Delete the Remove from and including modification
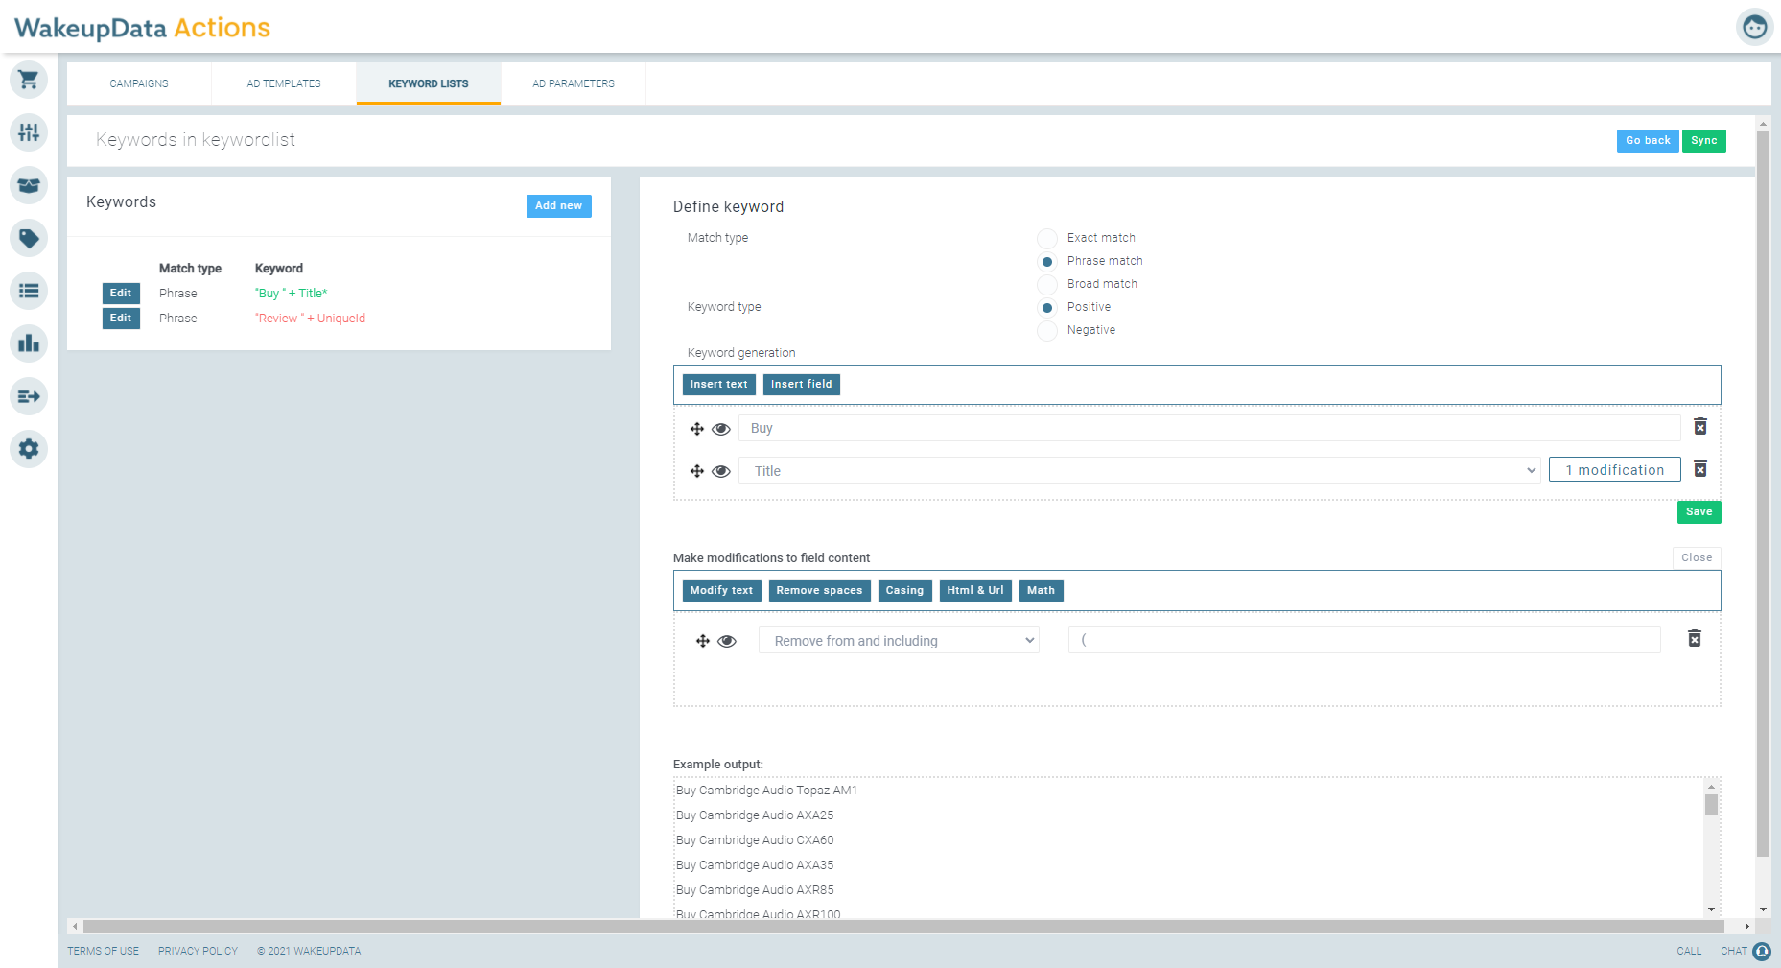This screenshot has width=1781, height=968. click(1695, 639)
